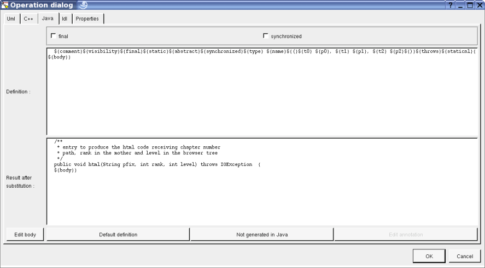This screenshot has height=268, width=485.
Task: Click the 'Result after substitution :' label
Action: pyautogui.click(x=20, y=182)
